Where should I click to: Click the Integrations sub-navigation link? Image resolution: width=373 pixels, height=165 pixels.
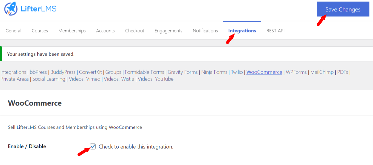click(13, 72)
